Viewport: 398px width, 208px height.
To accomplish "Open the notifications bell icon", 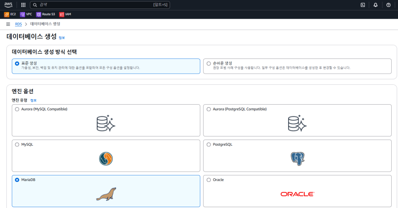I will [375, 5].
